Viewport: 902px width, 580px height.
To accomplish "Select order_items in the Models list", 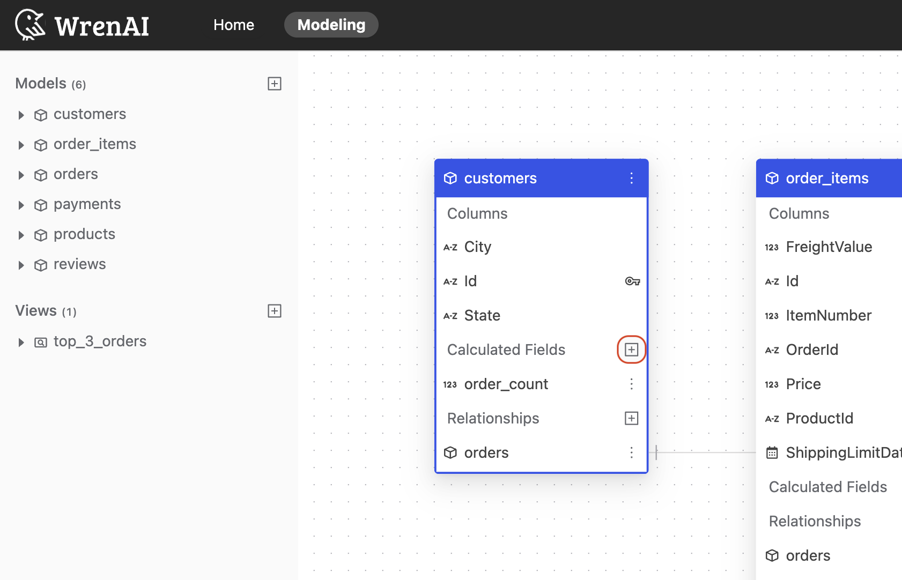I will pos(95,144).
